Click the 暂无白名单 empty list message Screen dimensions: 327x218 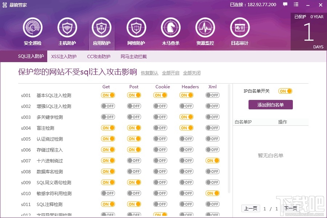[x=270, y=156]
